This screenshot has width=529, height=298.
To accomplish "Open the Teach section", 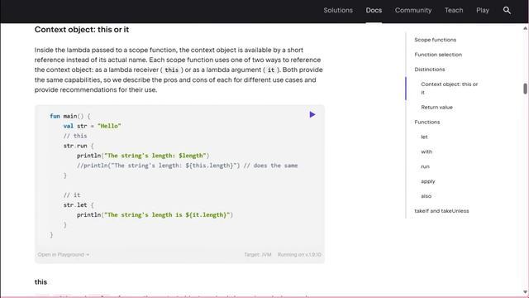I will (x=454, y=10).
